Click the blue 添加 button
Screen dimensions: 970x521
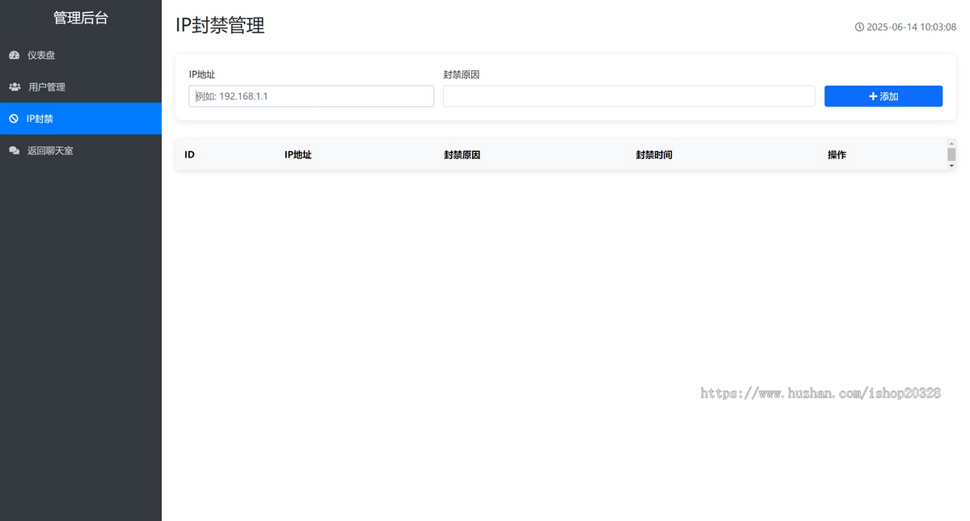[x=883, y=96]
